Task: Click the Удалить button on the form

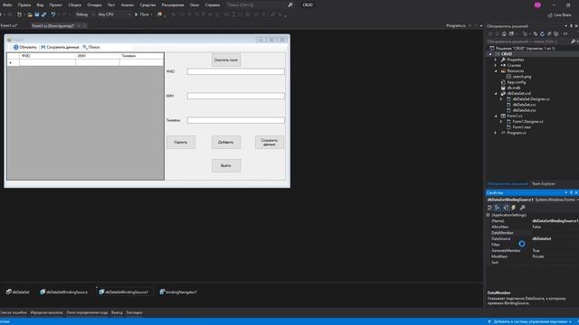Action: [181, 143]
